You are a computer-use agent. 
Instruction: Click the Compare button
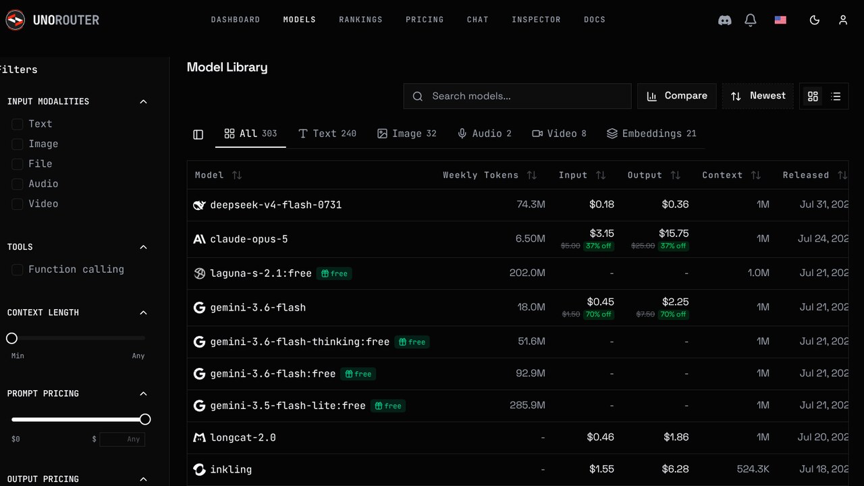(677, 97)
